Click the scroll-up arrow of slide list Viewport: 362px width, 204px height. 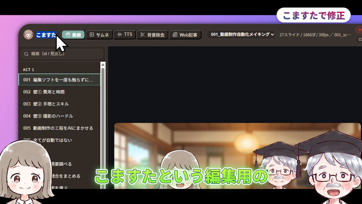coord(103,64)
